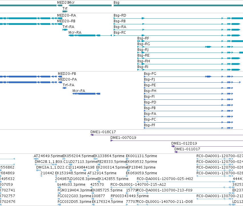
Task: Select the Trf gene feature
Action: click(65, 11)
